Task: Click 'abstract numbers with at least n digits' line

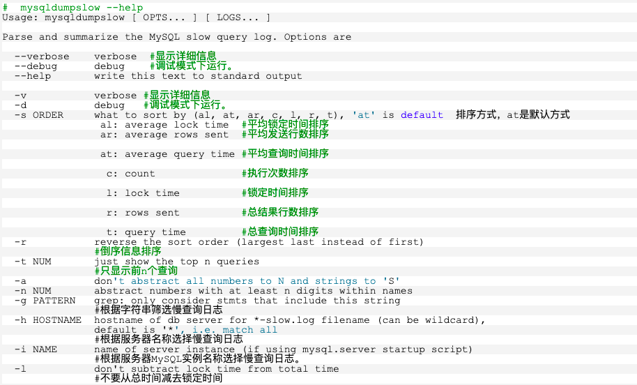Action: pos(253,291)
